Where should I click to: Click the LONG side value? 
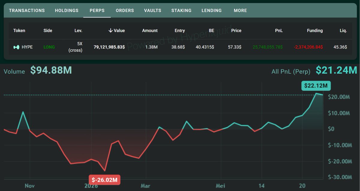(x=49, y=47)
